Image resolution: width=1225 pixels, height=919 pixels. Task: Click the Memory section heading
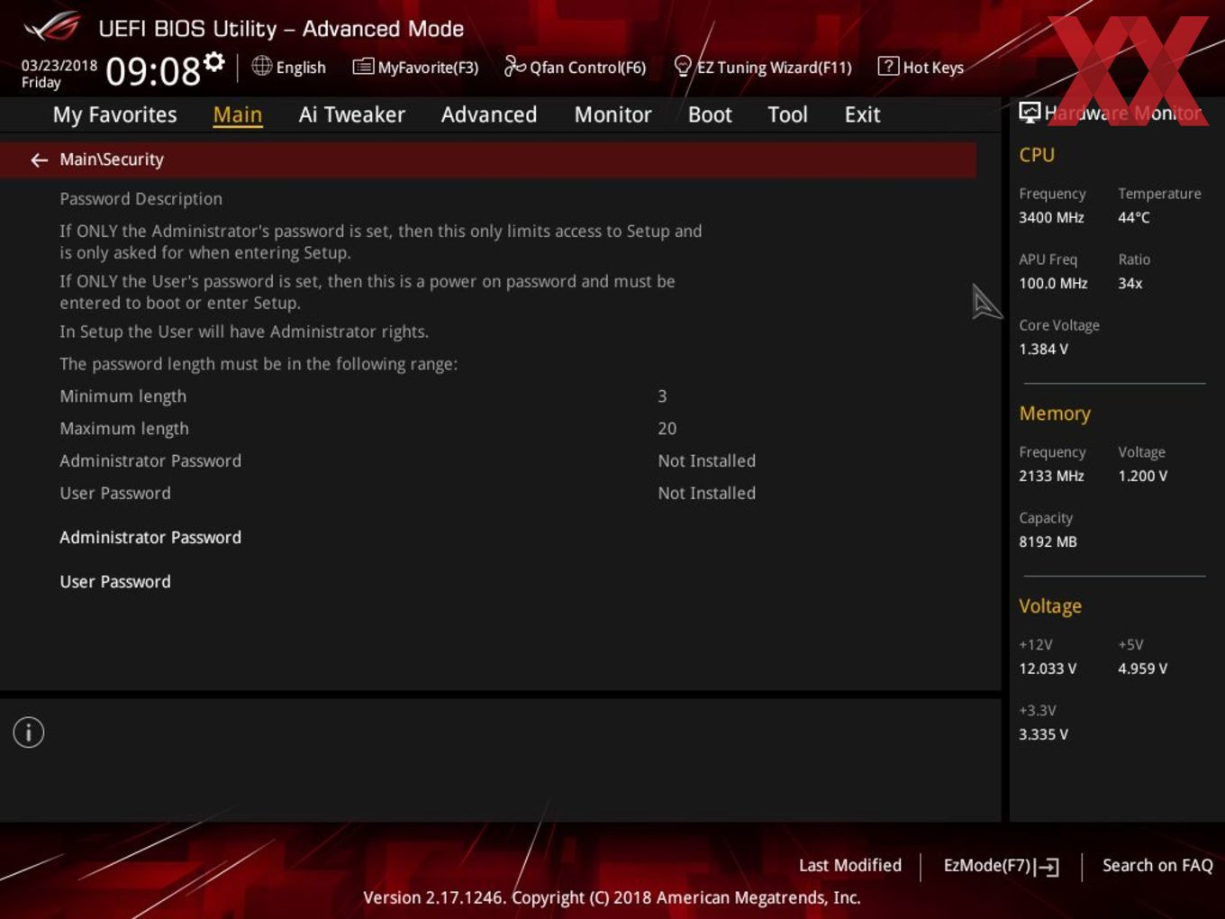coord(1055,414)
